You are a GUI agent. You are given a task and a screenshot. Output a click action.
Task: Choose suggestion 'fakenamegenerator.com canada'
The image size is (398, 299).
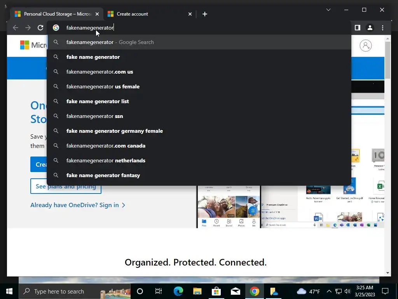click(x=199, y=146)
